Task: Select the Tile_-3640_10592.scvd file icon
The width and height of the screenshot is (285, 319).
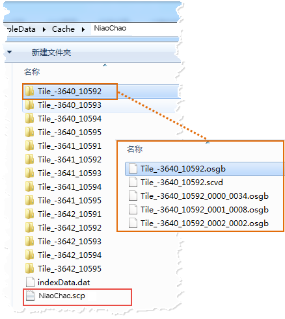Action: 133,183
